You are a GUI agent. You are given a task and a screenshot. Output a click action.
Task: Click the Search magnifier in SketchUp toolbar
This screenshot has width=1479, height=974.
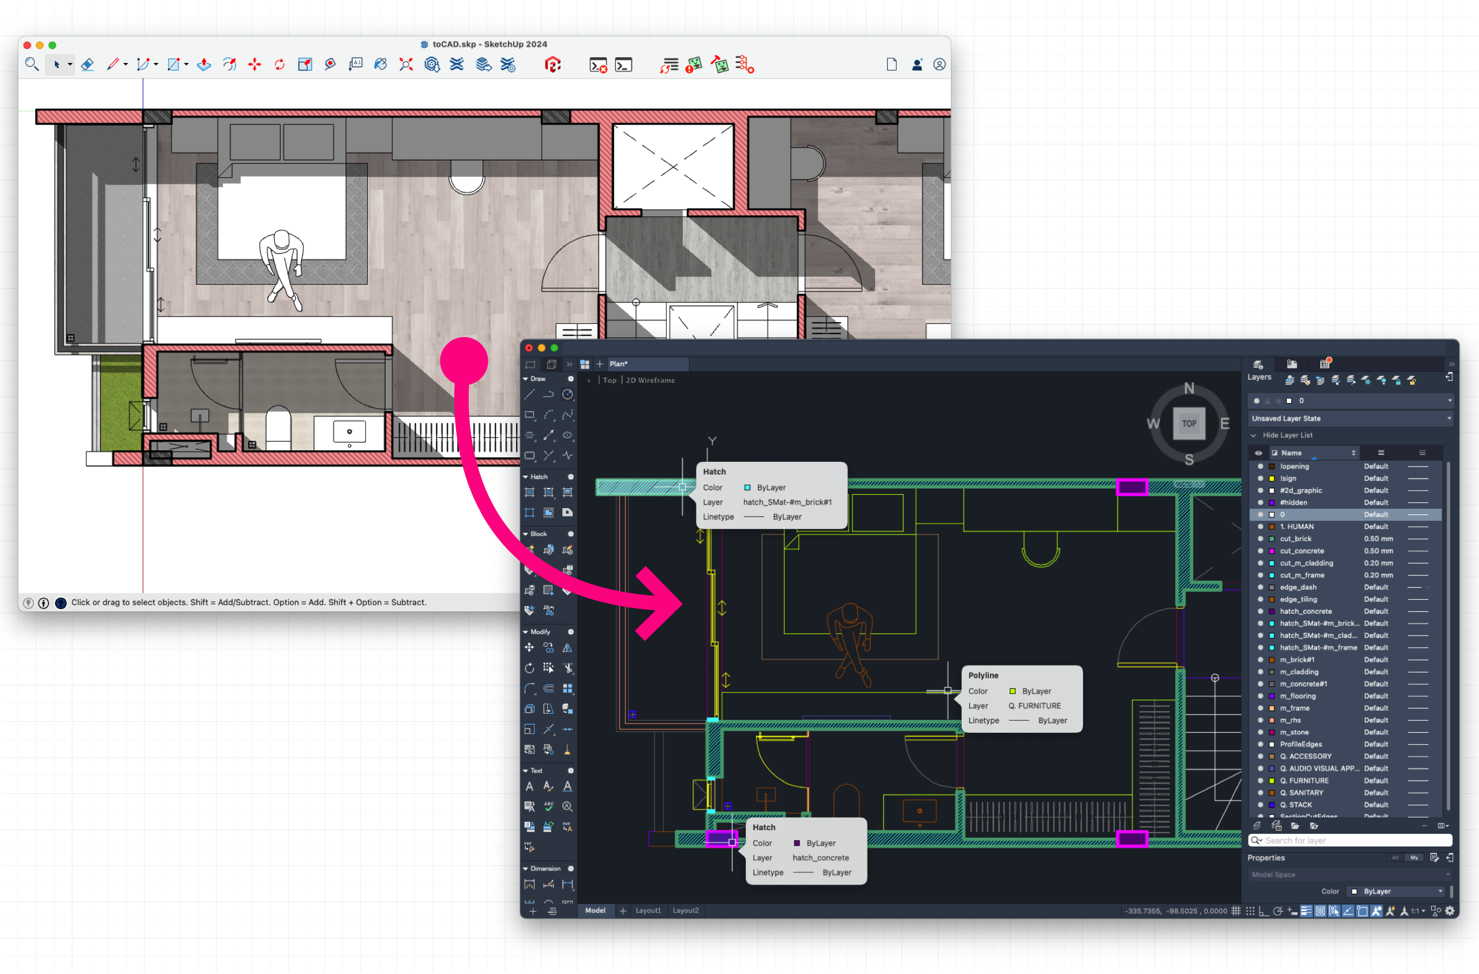point(32,65)
